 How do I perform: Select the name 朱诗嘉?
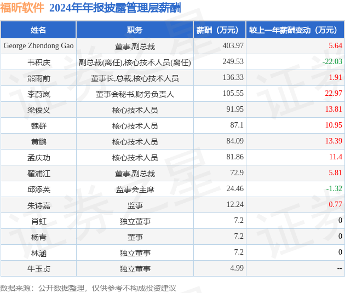tap(39, 205)
